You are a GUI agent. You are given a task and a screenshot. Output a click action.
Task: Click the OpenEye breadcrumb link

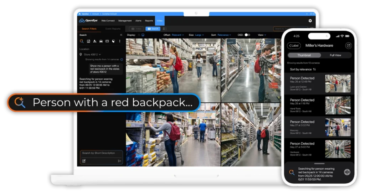pos(85,14)
